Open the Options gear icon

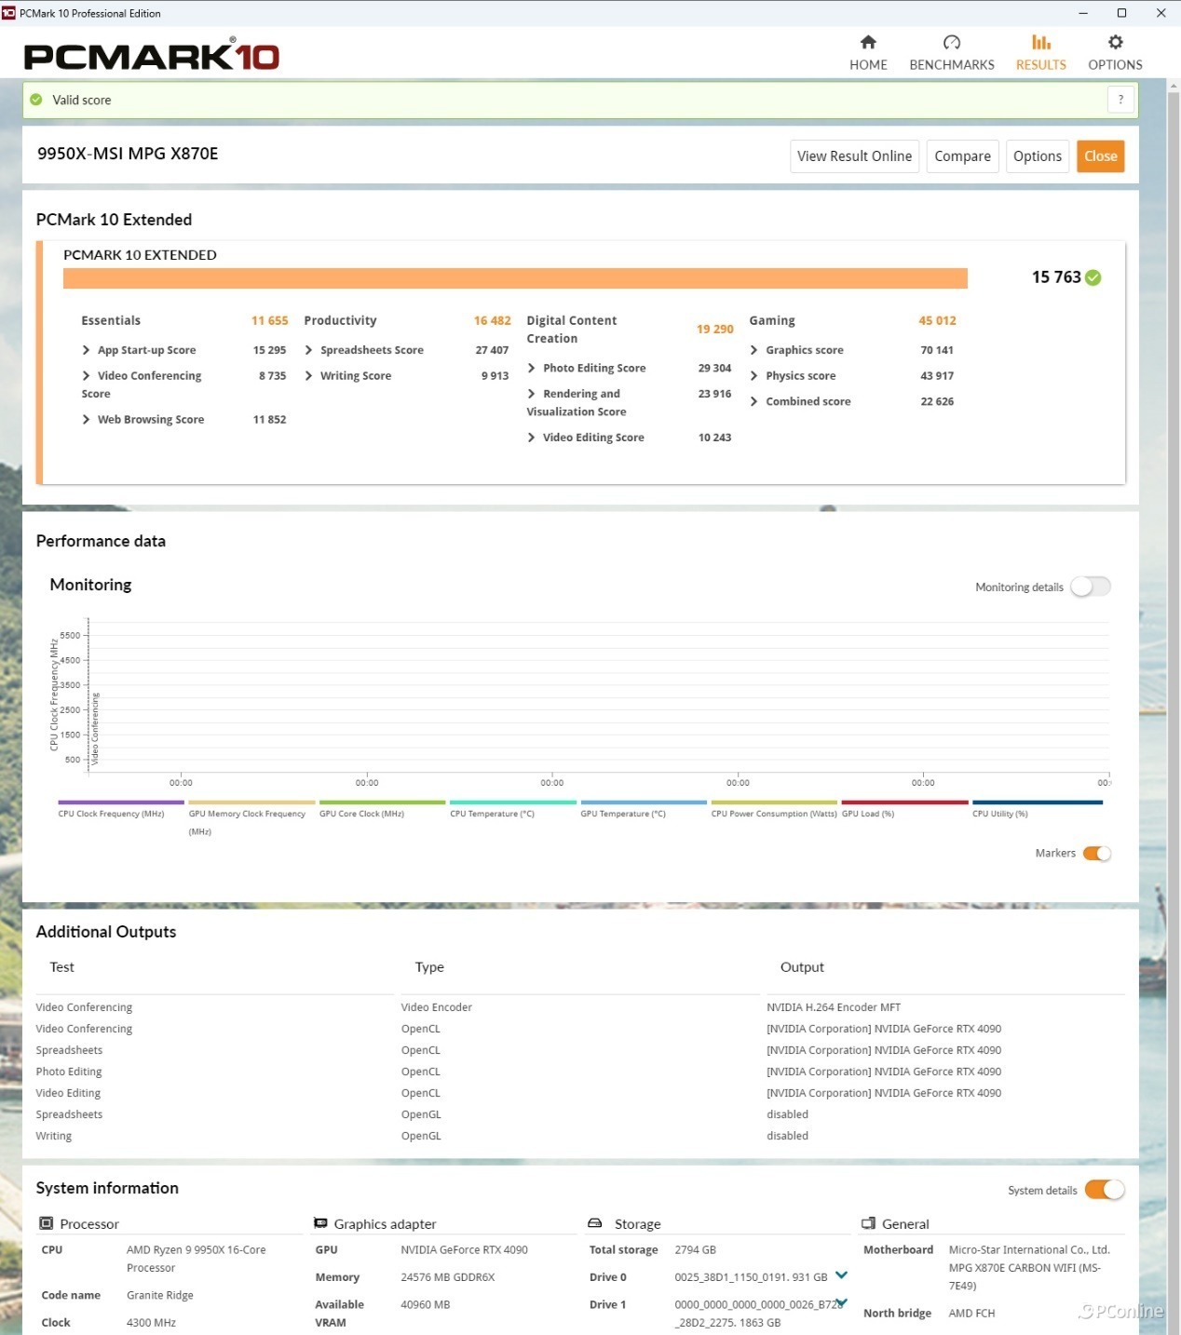coord(1115,43)
